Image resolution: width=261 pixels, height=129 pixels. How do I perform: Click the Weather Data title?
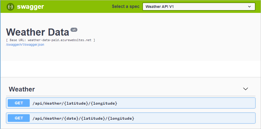click(x=37, y=32)
